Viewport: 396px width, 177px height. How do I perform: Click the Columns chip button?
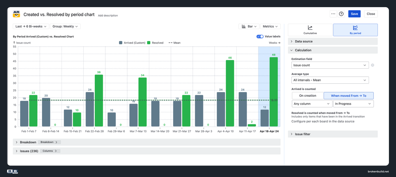pyautogui.click(x=50, y=151)
